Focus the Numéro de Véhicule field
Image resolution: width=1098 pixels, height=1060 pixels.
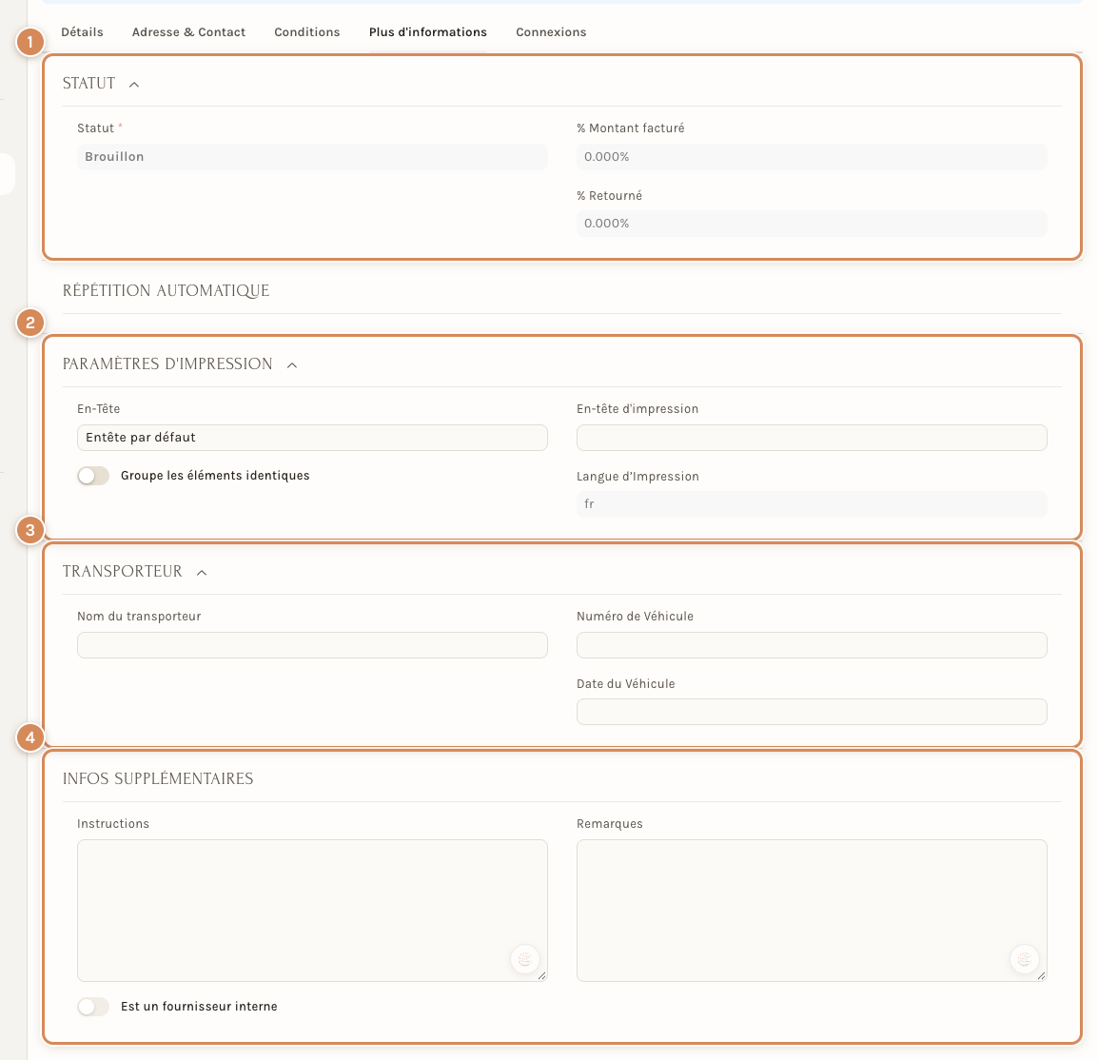tap(812, 645)
